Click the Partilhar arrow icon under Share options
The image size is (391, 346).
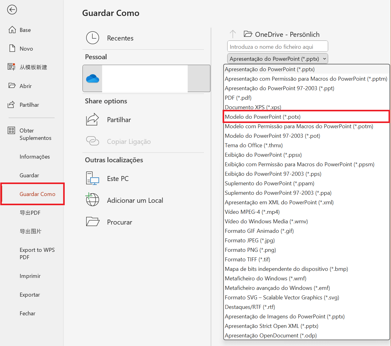point(93,120)
